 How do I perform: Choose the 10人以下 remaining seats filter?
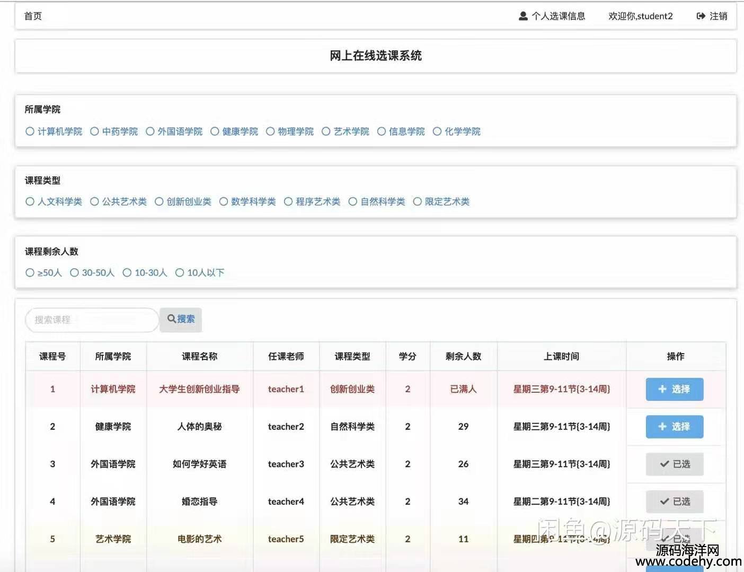click(180, 272)
